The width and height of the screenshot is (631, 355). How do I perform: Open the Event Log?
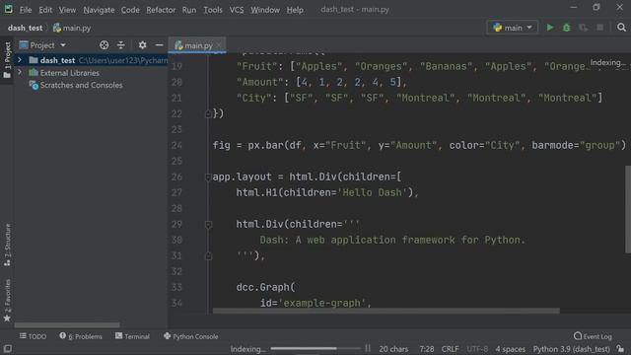(593, 336)
